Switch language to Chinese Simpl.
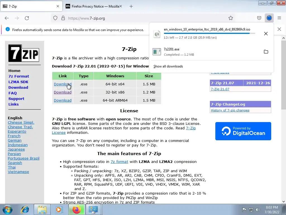 tap(21, 123)
